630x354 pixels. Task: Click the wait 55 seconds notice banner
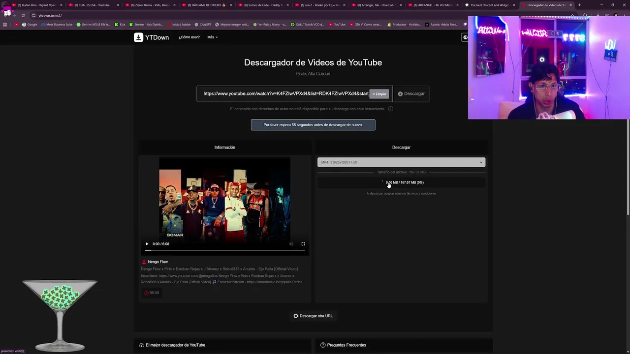pos(313,125)
